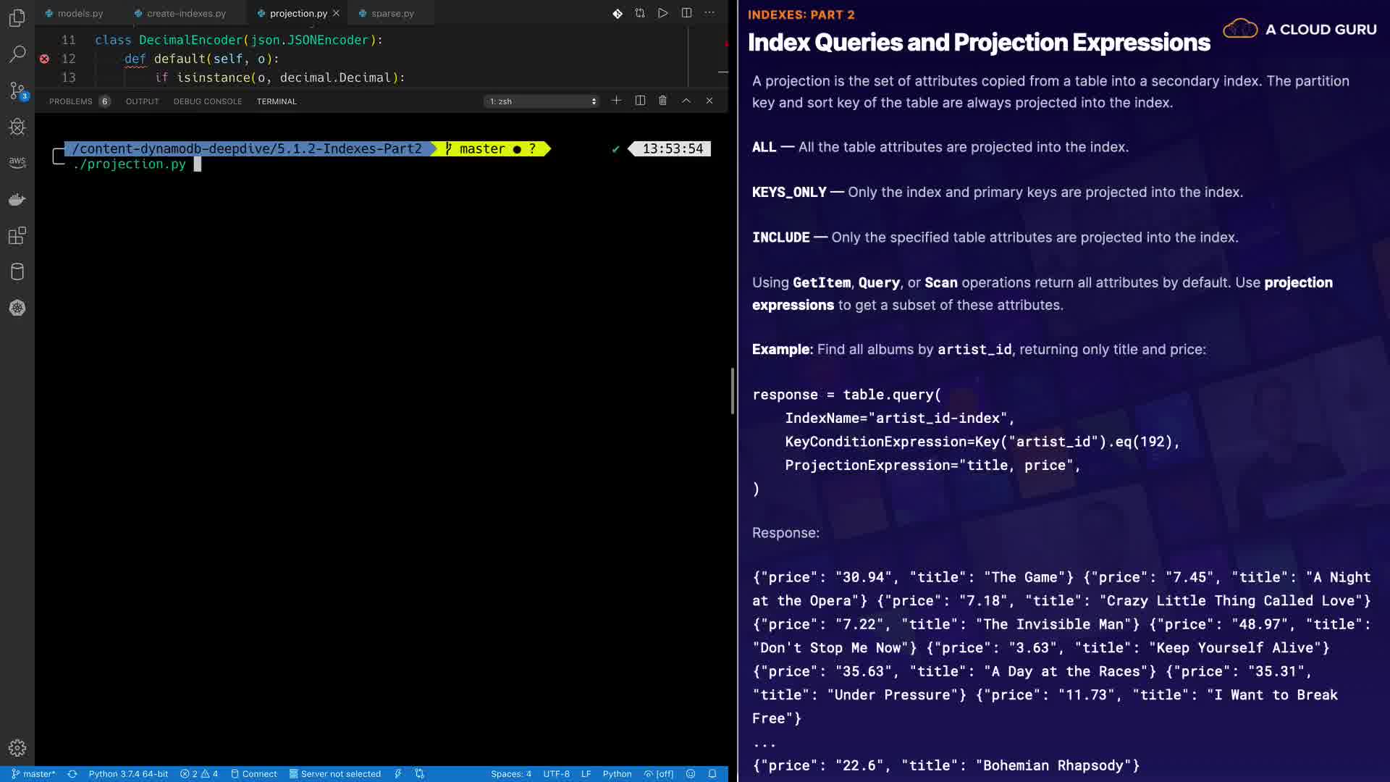This screenshot has height=782, width=1390.
Task: Open Source Control view with badge
Action: point(17,91)
